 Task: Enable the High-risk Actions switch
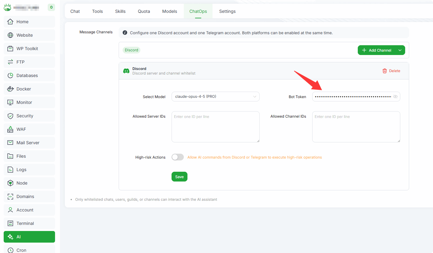(x=178, y=157)
